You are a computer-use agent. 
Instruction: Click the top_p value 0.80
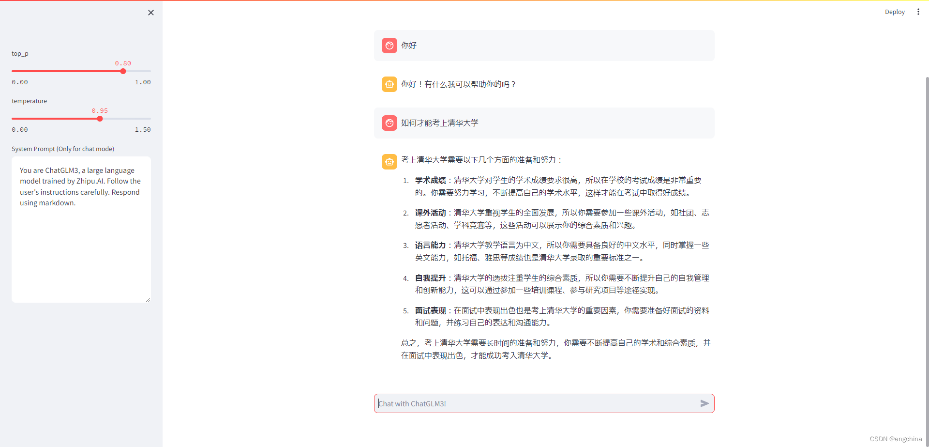[x=123, y=63]
